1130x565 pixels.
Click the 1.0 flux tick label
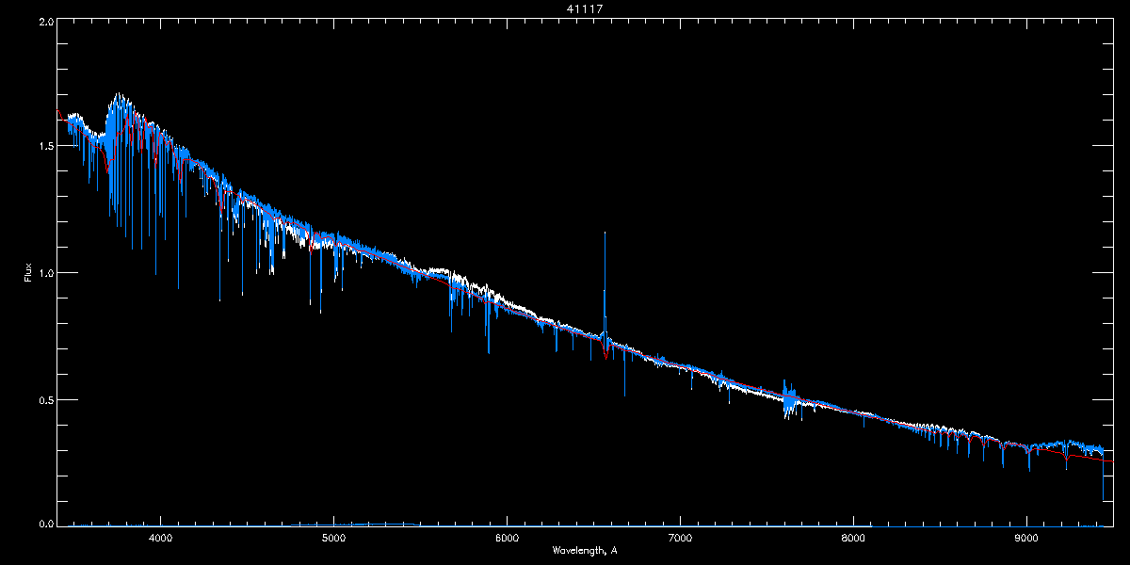(45, 273)
